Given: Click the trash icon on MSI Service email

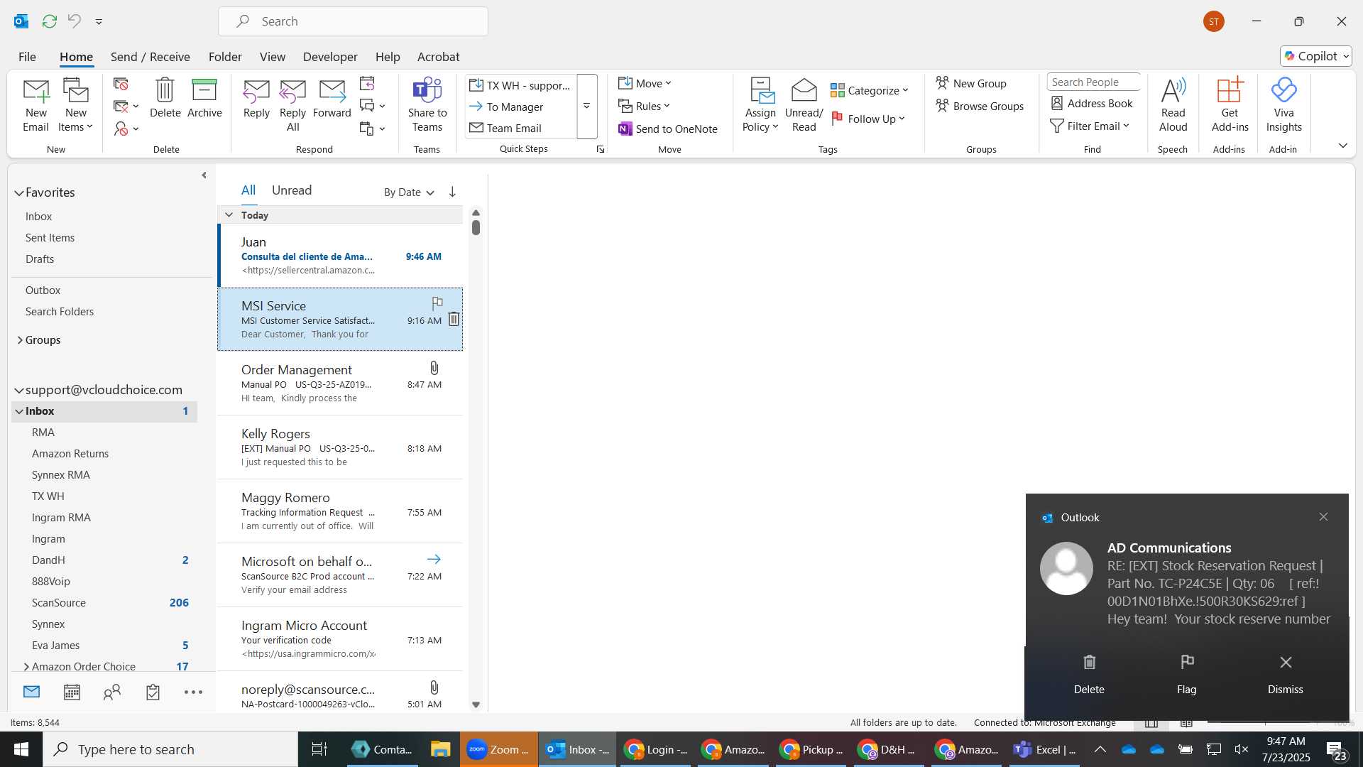Looking at the screenshot, I should point(454,320).
